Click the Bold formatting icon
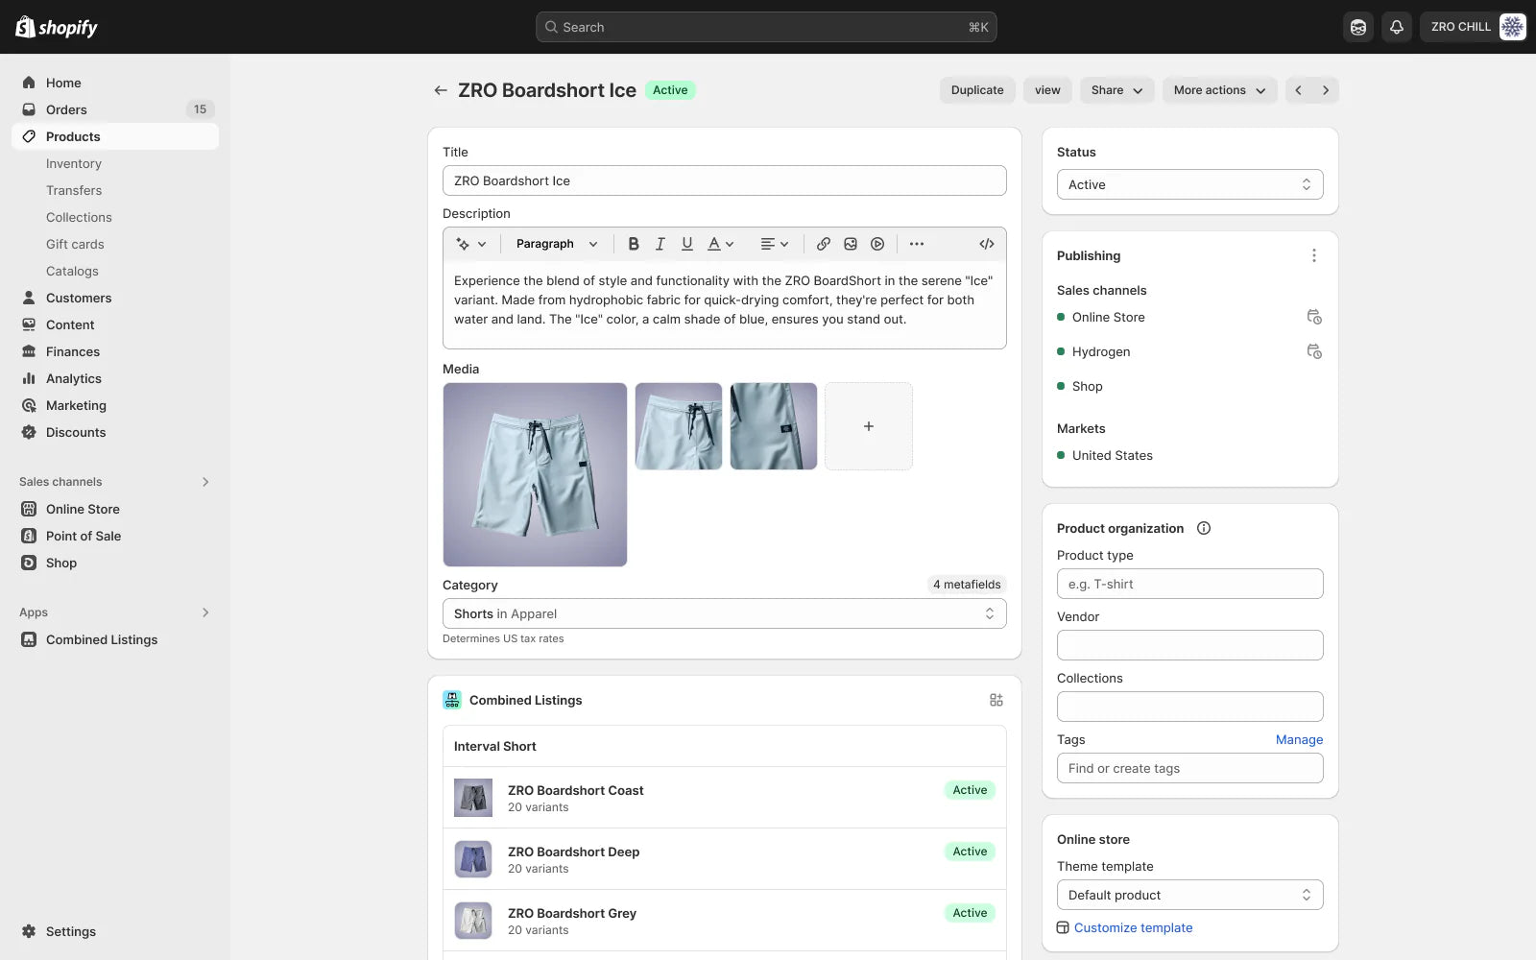The height and width of the screenshot is (960, 1536). pyautogui.click(x=633, y=244)
